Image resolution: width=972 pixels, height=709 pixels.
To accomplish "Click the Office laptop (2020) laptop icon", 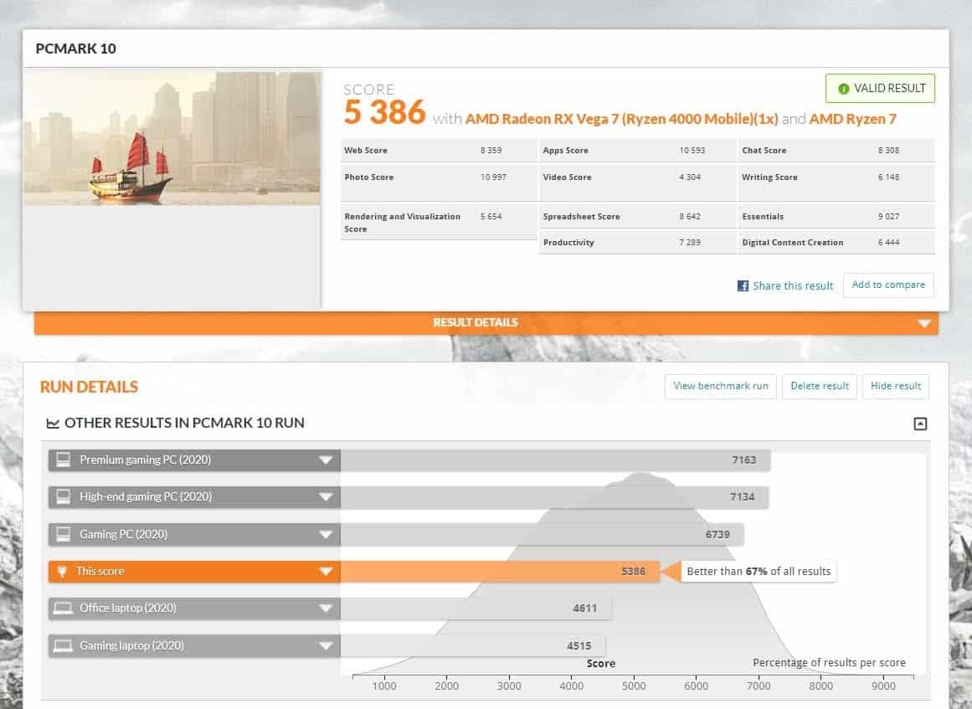I will click(63, 609).
